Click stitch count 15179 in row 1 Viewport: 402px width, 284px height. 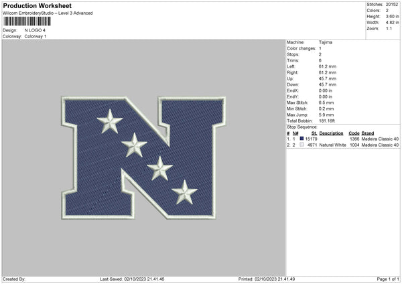312,139
